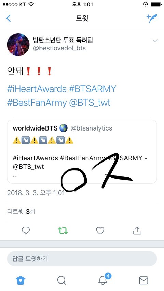Screen dimensions: 164x291
Task: Open the share tweet icon
Action: [137, 230]
